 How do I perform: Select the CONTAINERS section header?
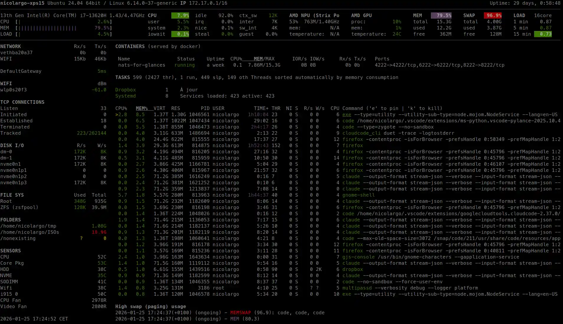click(x=130, y=46)
